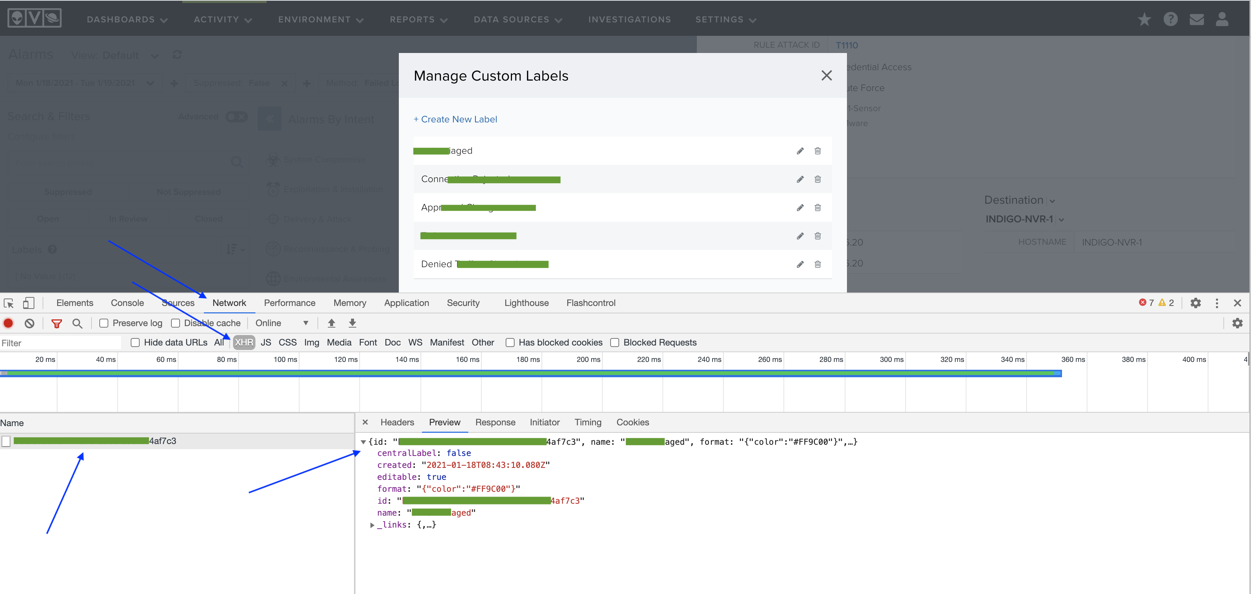Close the Manage Custom Labels dialog
1251x594 pixels.
826,76
